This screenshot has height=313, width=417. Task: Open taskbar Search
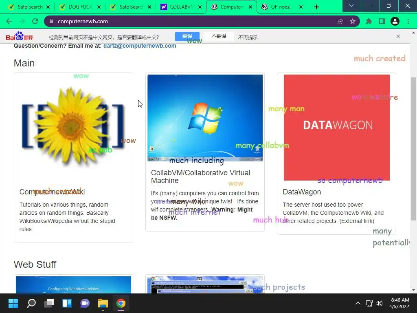31,303
